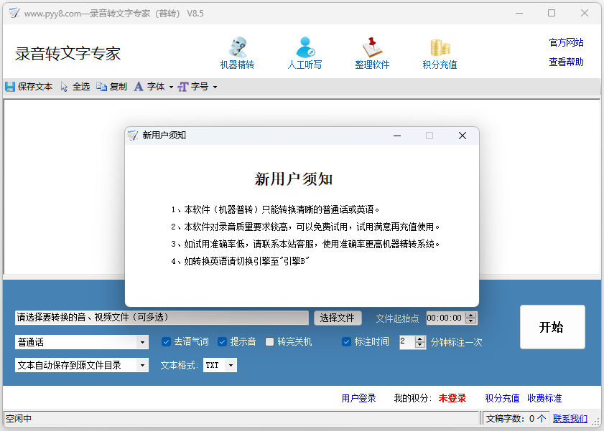
Task: Click the bottom 积分充值 link
Action: [x=502, y=398]
